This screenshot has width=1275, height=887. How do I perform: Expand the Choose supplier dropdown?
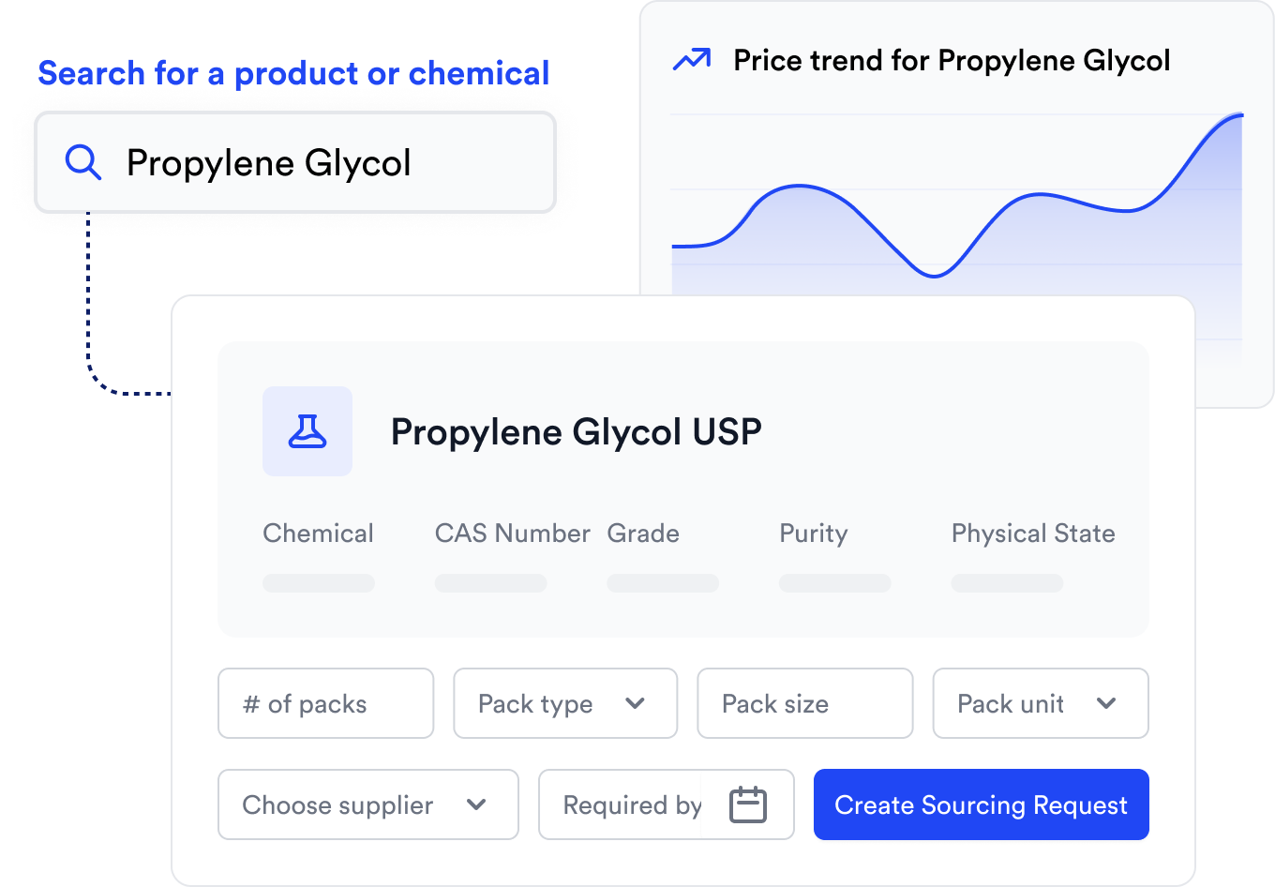click(x=367, y=804)
